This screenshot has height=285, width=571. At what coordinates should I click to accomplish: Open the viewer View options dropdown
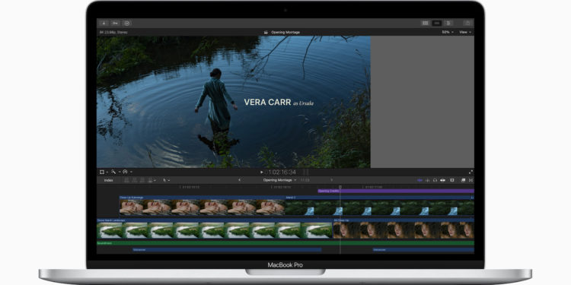tap(465, 32)
